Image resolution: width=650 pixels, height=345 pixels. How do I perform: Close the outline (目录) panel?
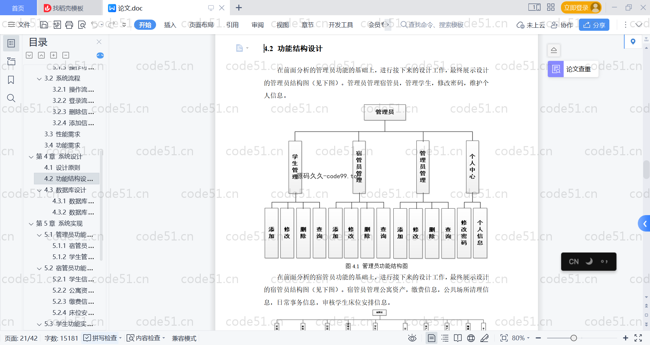99,42
